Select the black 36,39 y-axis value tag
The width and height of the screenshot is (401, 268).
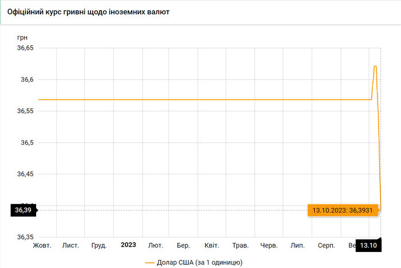pos(23,210)
